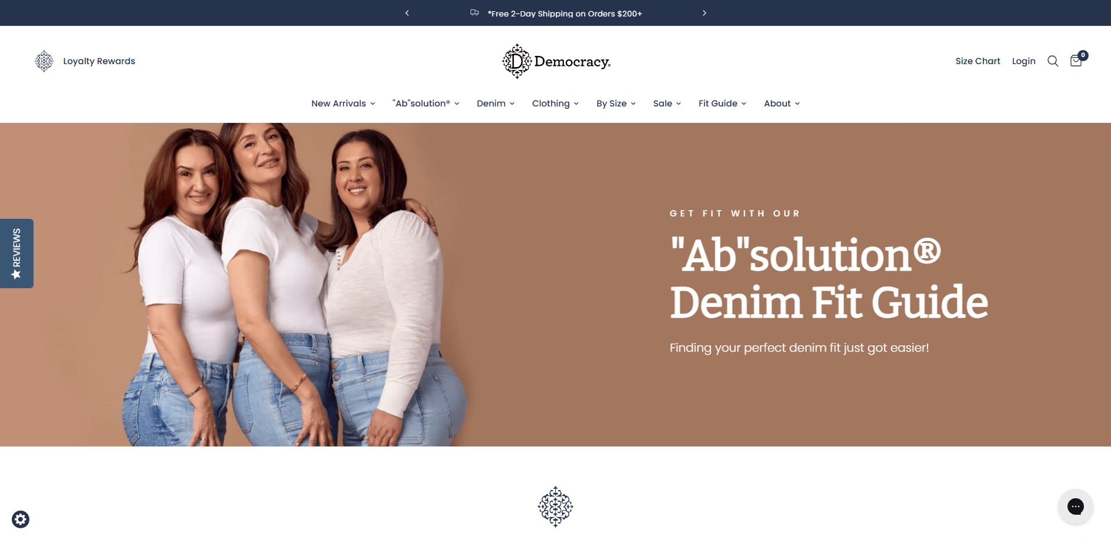This screenshot has height=540, width=1111.
Task: Open cookie settings gear icon
Action: (x=21, y=519)
